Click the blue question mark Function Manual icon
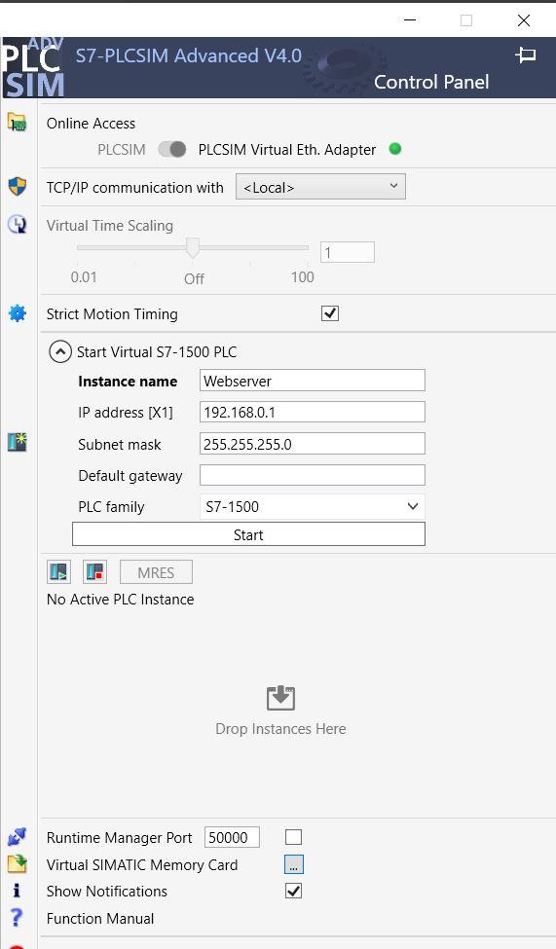This screenshot has height=949, width=556. pos(17,918)
